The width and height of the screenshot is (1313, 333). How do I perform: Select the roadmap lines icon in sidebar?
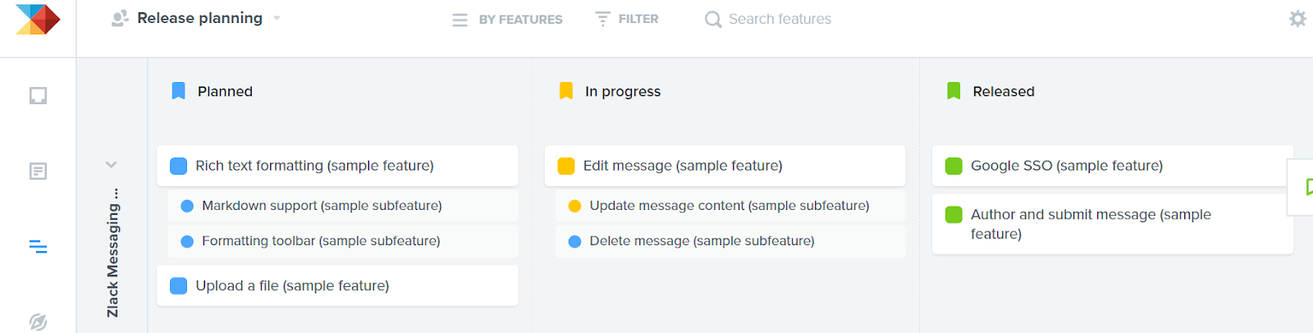38,247
